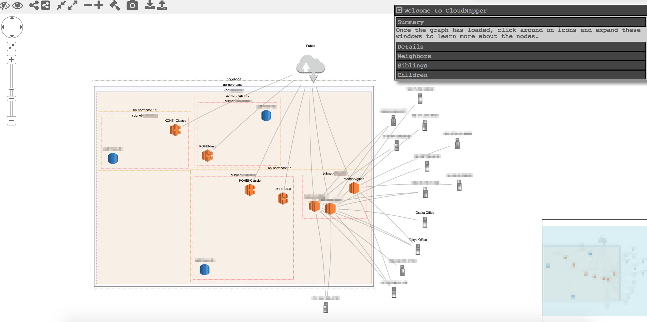Expand the Neighbors section

(x=520, y=56)
